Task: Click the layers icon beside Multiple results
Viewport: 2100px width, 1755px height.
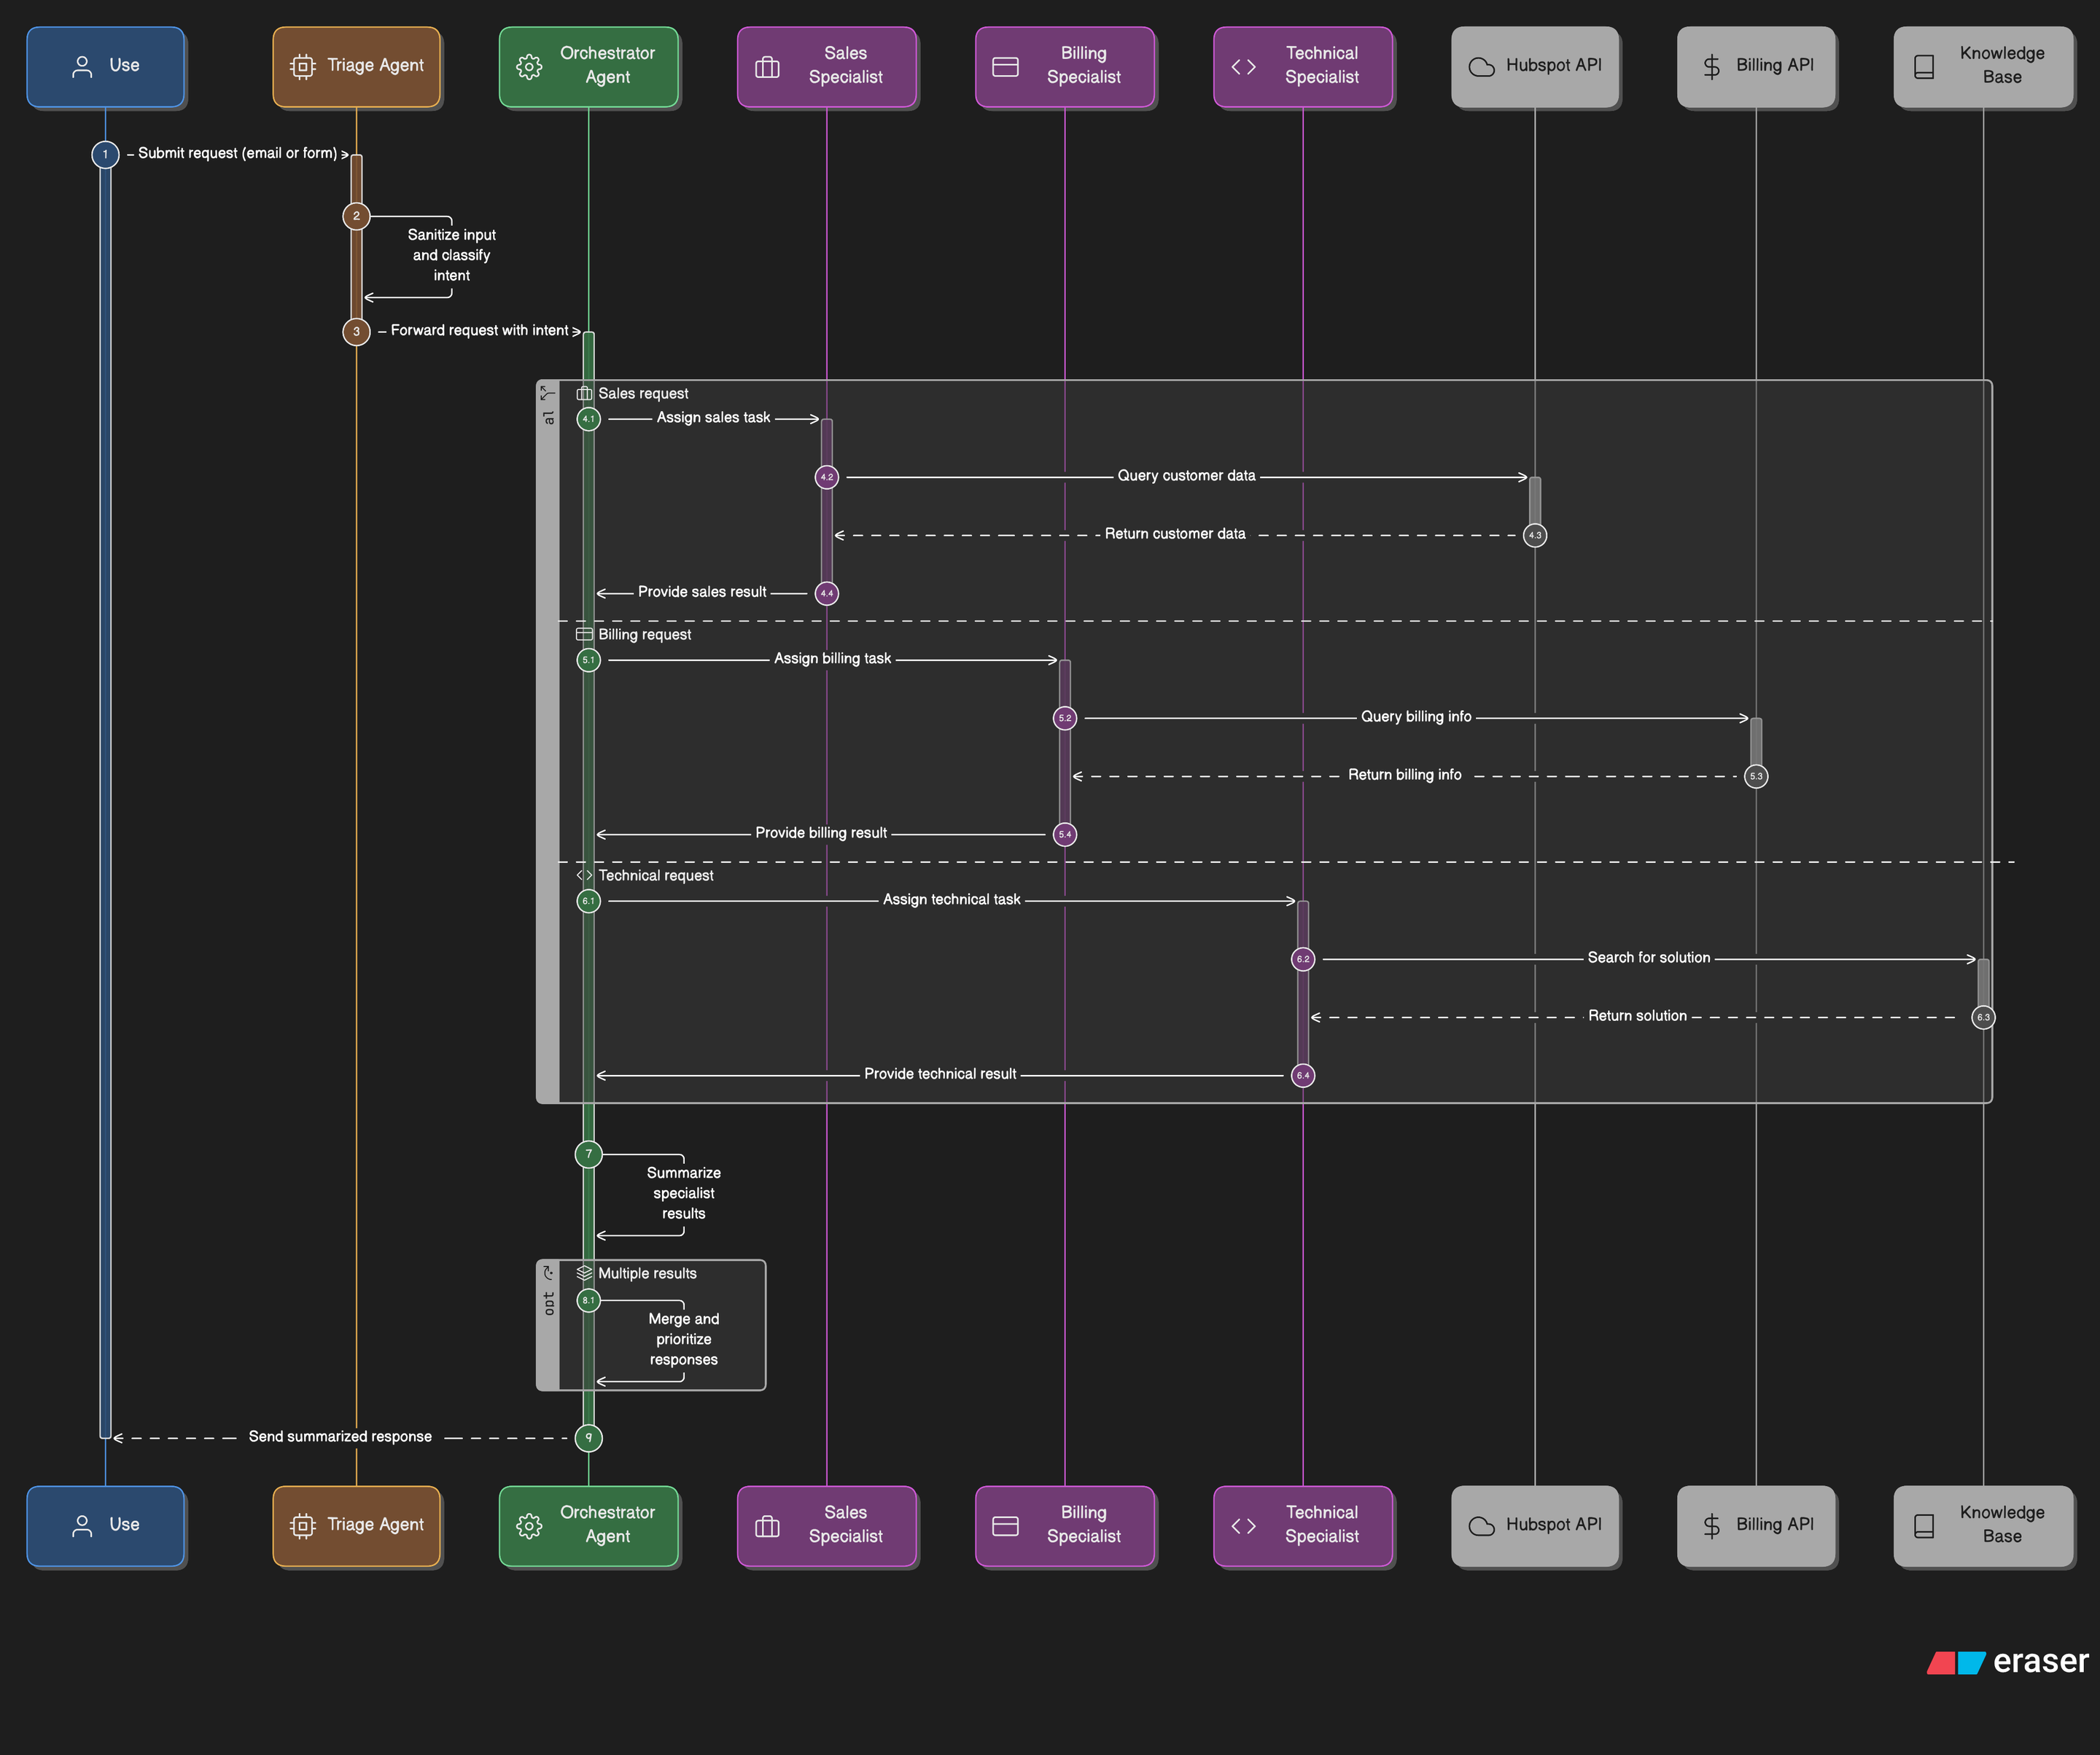Action: point(584,1273)
